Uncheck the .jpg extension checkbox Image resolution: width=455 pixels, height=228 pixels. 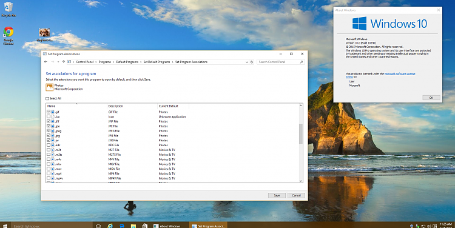(x=49, y=135)
